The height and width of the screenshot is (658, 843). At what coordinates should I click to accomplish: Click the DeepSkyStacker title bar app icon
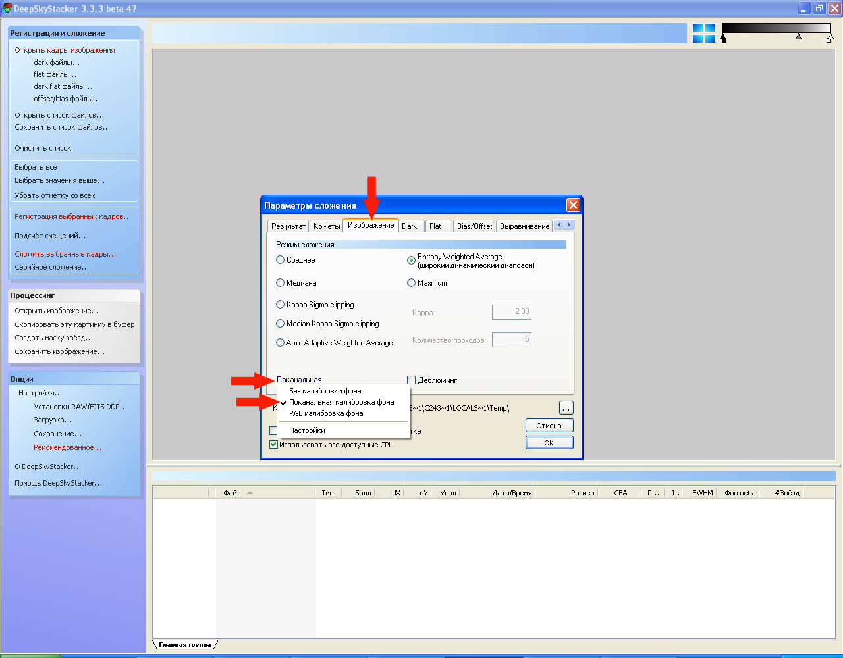[7, 9]
